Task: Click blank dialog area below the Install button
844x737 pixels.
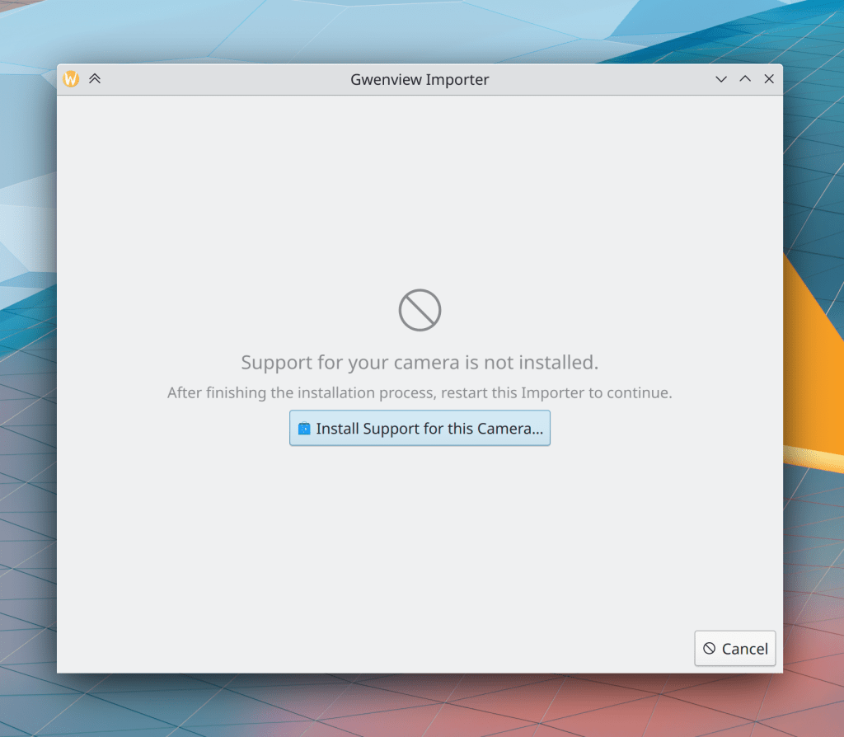Action: tap(420, 544)
